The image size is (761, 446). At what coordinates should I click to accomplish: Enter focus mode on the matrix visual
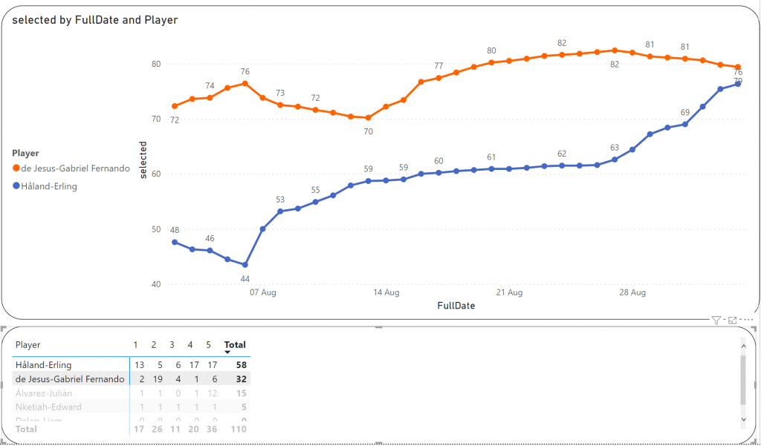732,321
